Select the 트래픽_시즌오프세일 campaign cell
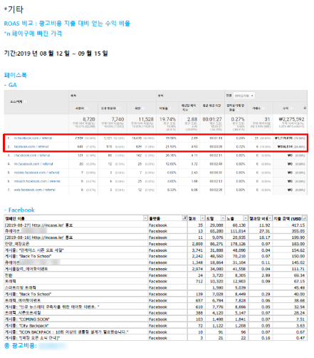 [76, 313]
